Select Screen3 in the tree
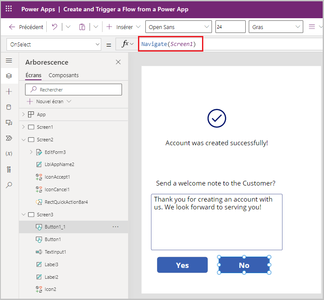The width and height of the screenshot is (324, 300). (x=45, y=215)
